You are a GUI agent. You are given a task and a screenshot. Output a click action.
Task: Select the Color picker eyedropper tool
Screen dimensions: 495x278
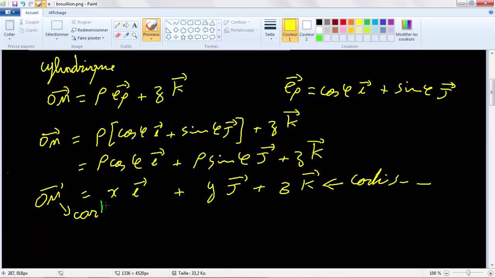click(126, 35)
